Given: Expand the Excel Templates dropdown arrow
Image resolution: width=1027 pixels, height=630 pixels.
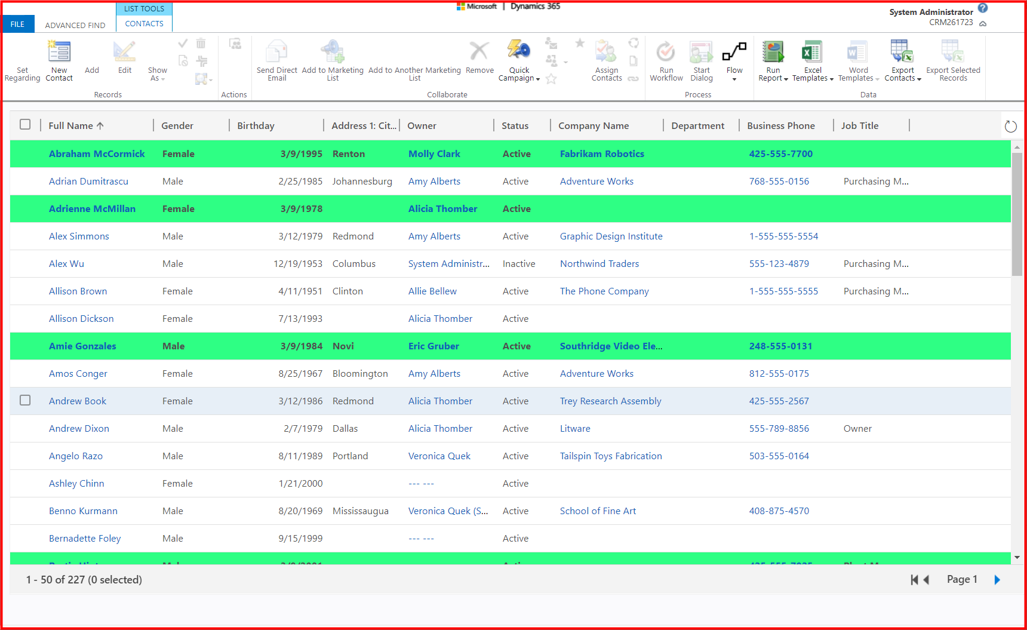Looking at the screenshot, I should (x=832, y=79).
